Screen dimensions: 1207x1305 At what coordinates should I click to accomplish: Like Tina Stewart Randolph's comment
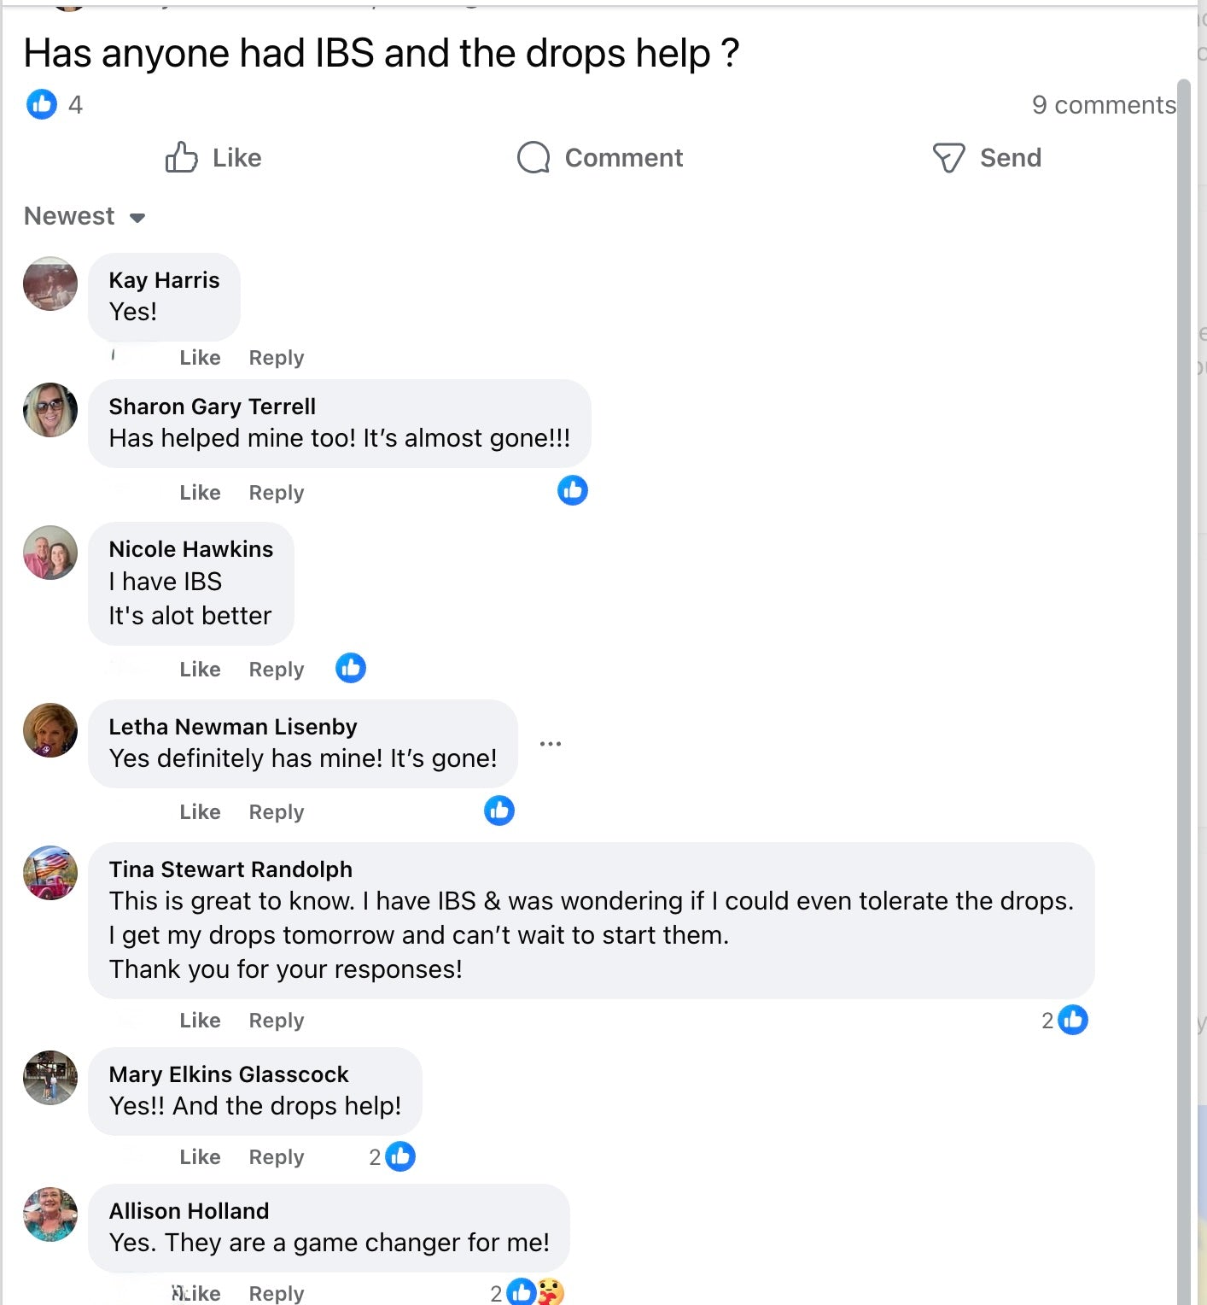(200, 1021)
